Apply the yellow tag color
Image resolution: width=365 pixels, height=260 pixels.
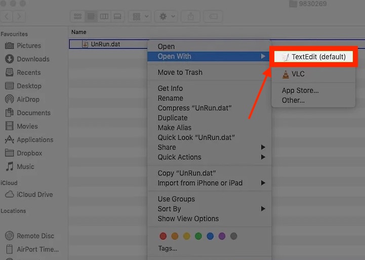click(x=186, y=236)
